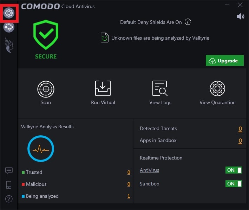
Task: Open the Help question mark icon
Action: 9,199
